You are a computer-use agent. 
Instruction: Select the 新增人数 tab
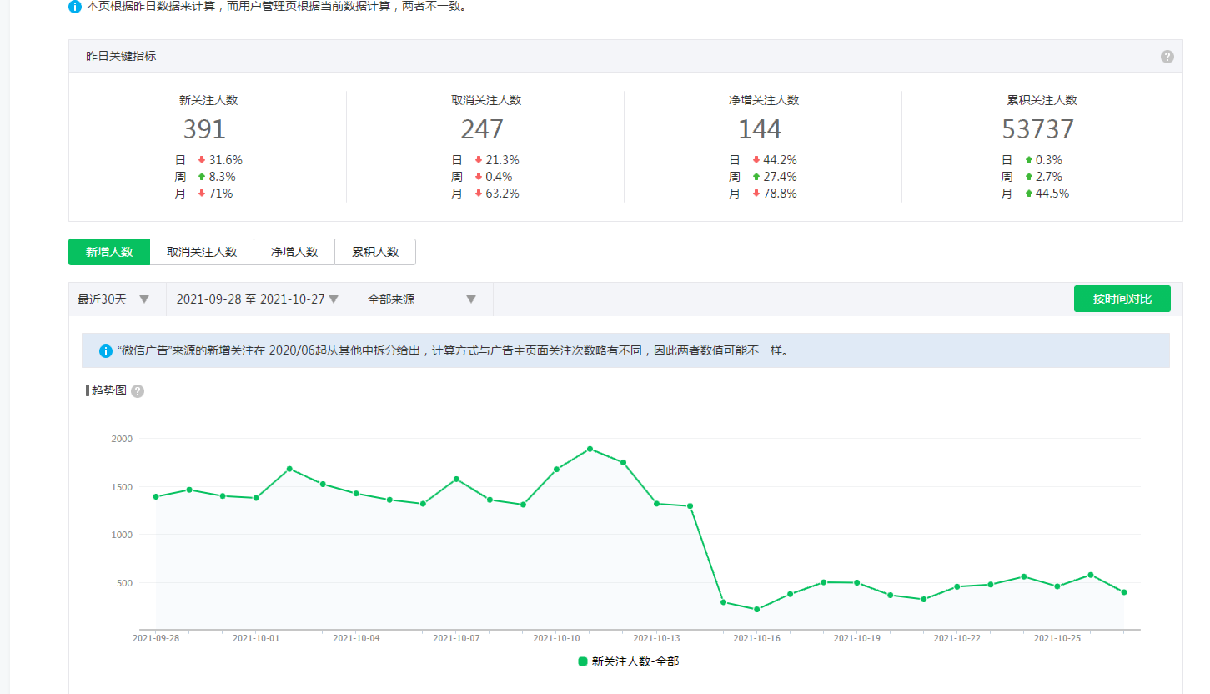click(x=109, y=252)
